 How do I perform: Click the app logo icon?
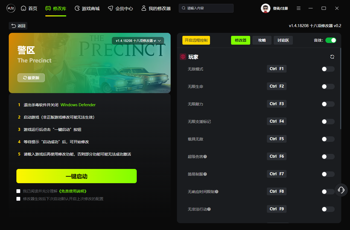[x=11, y=8]
